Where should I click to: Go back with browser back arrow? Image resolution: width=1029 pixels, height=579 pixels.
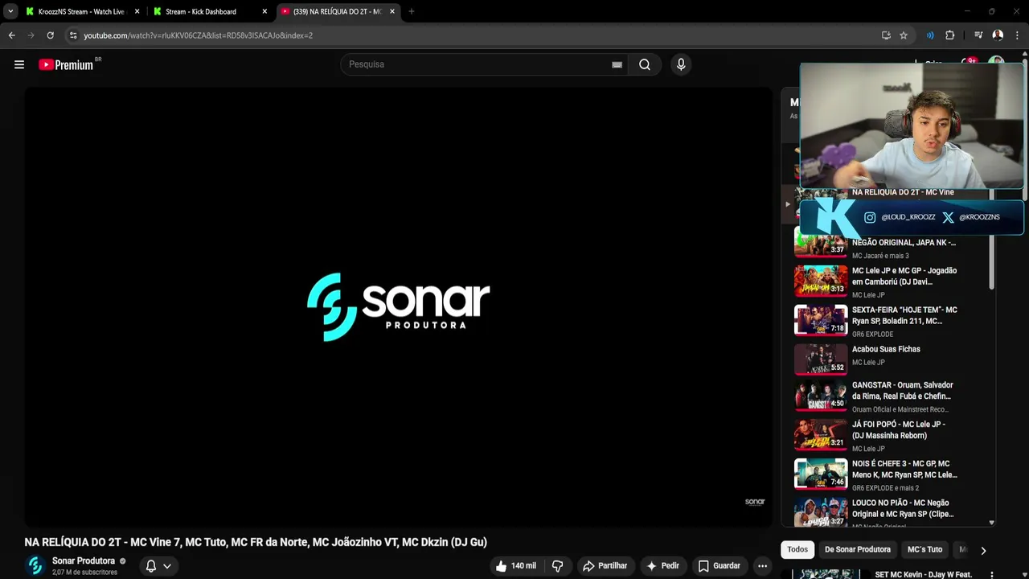tap(11, 35)
